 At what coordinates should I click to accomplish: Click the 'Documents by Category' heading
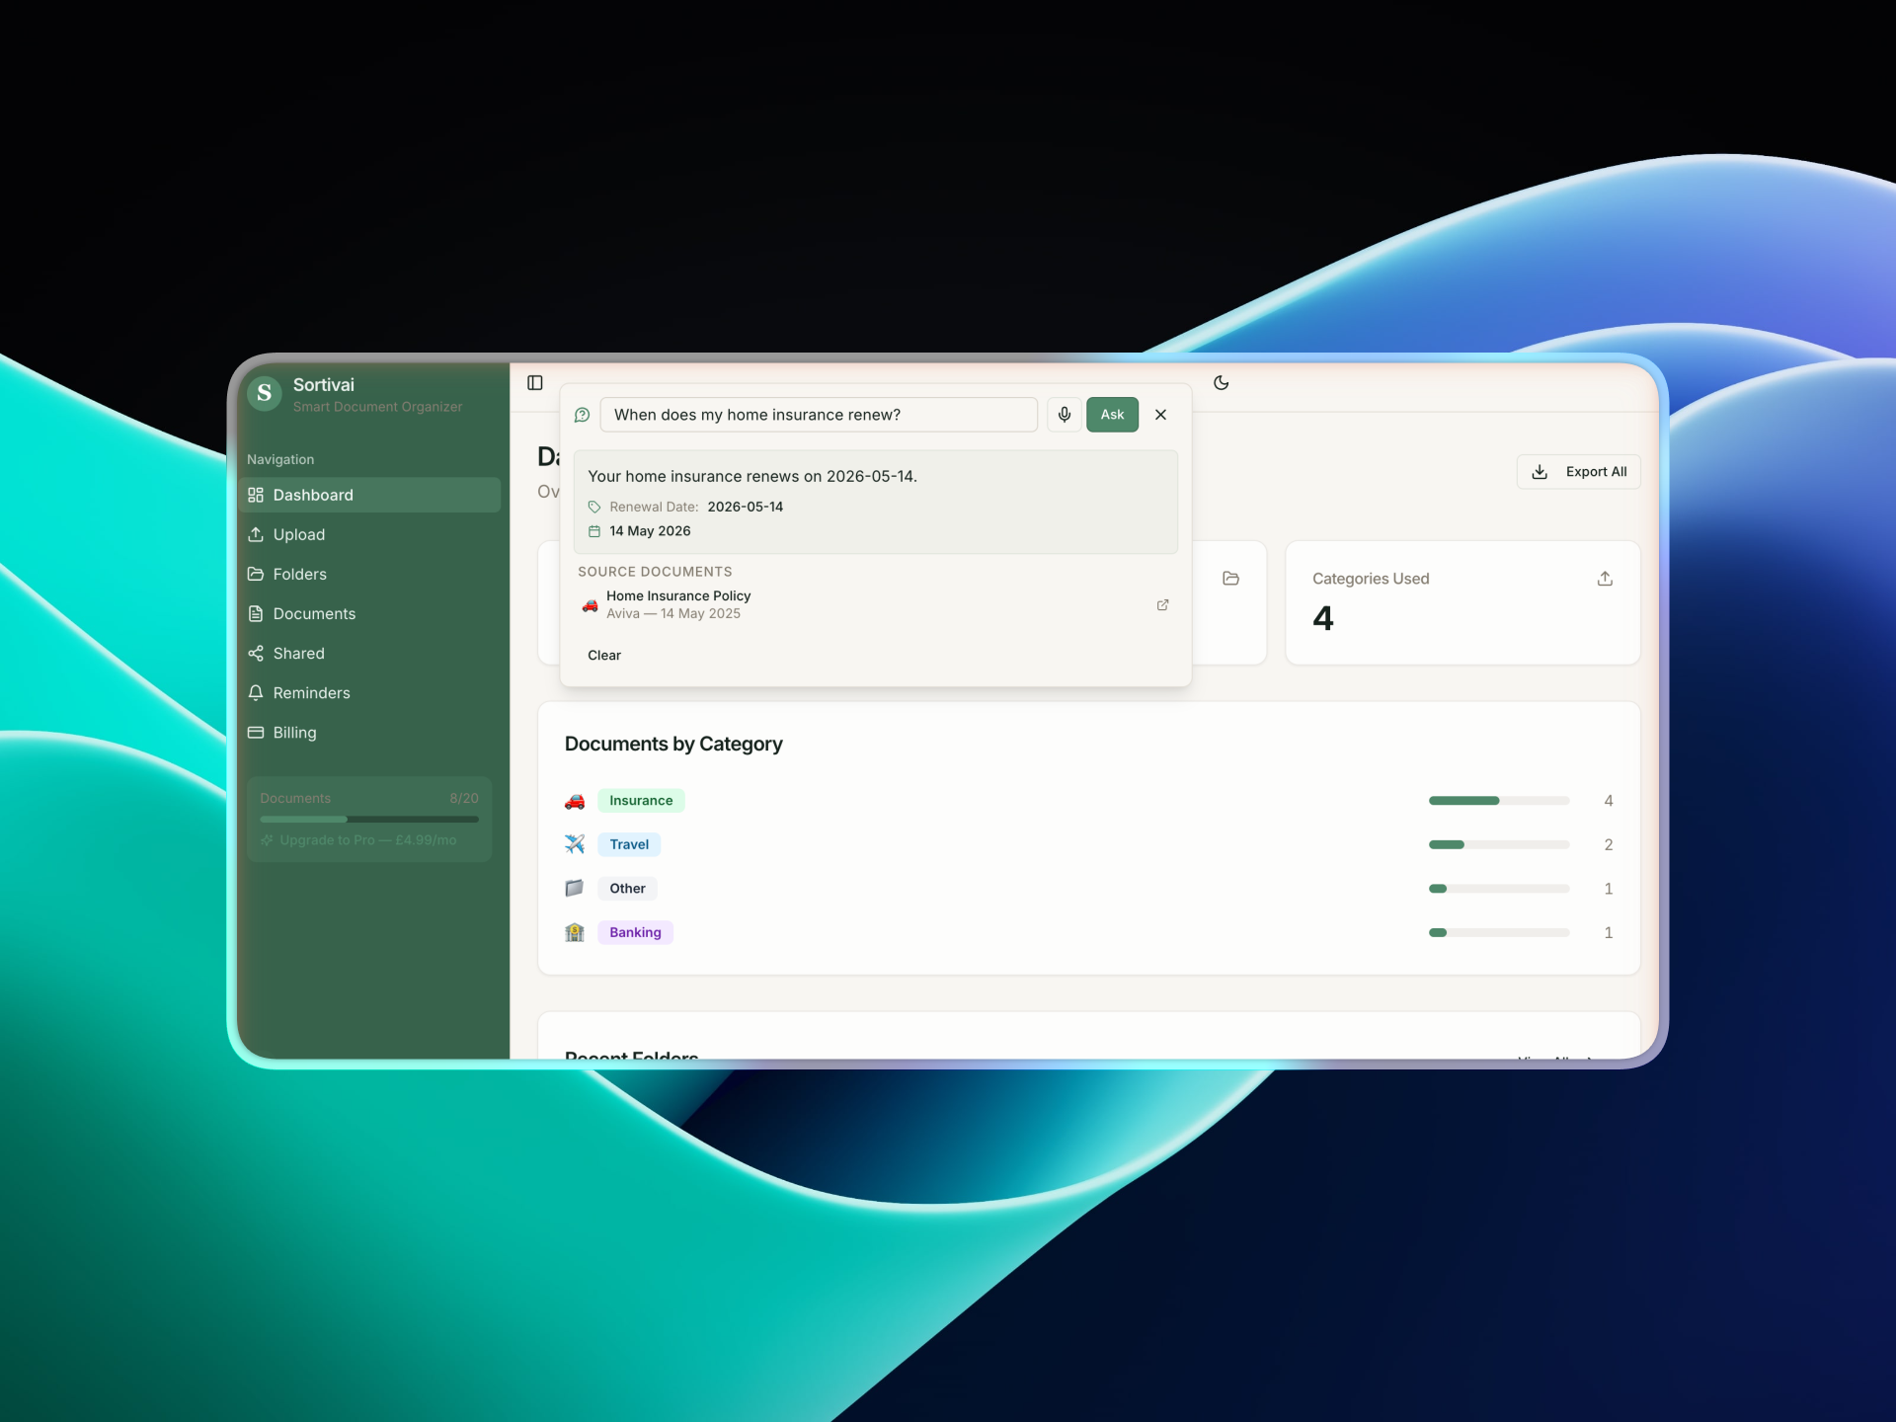pyautogui.click(x=673, y=744)
